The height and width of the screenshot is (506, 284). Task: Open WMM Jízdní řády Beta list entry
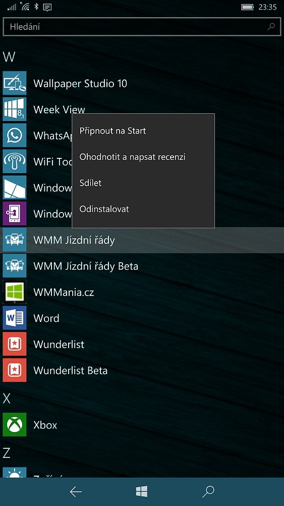click(142, 266)
